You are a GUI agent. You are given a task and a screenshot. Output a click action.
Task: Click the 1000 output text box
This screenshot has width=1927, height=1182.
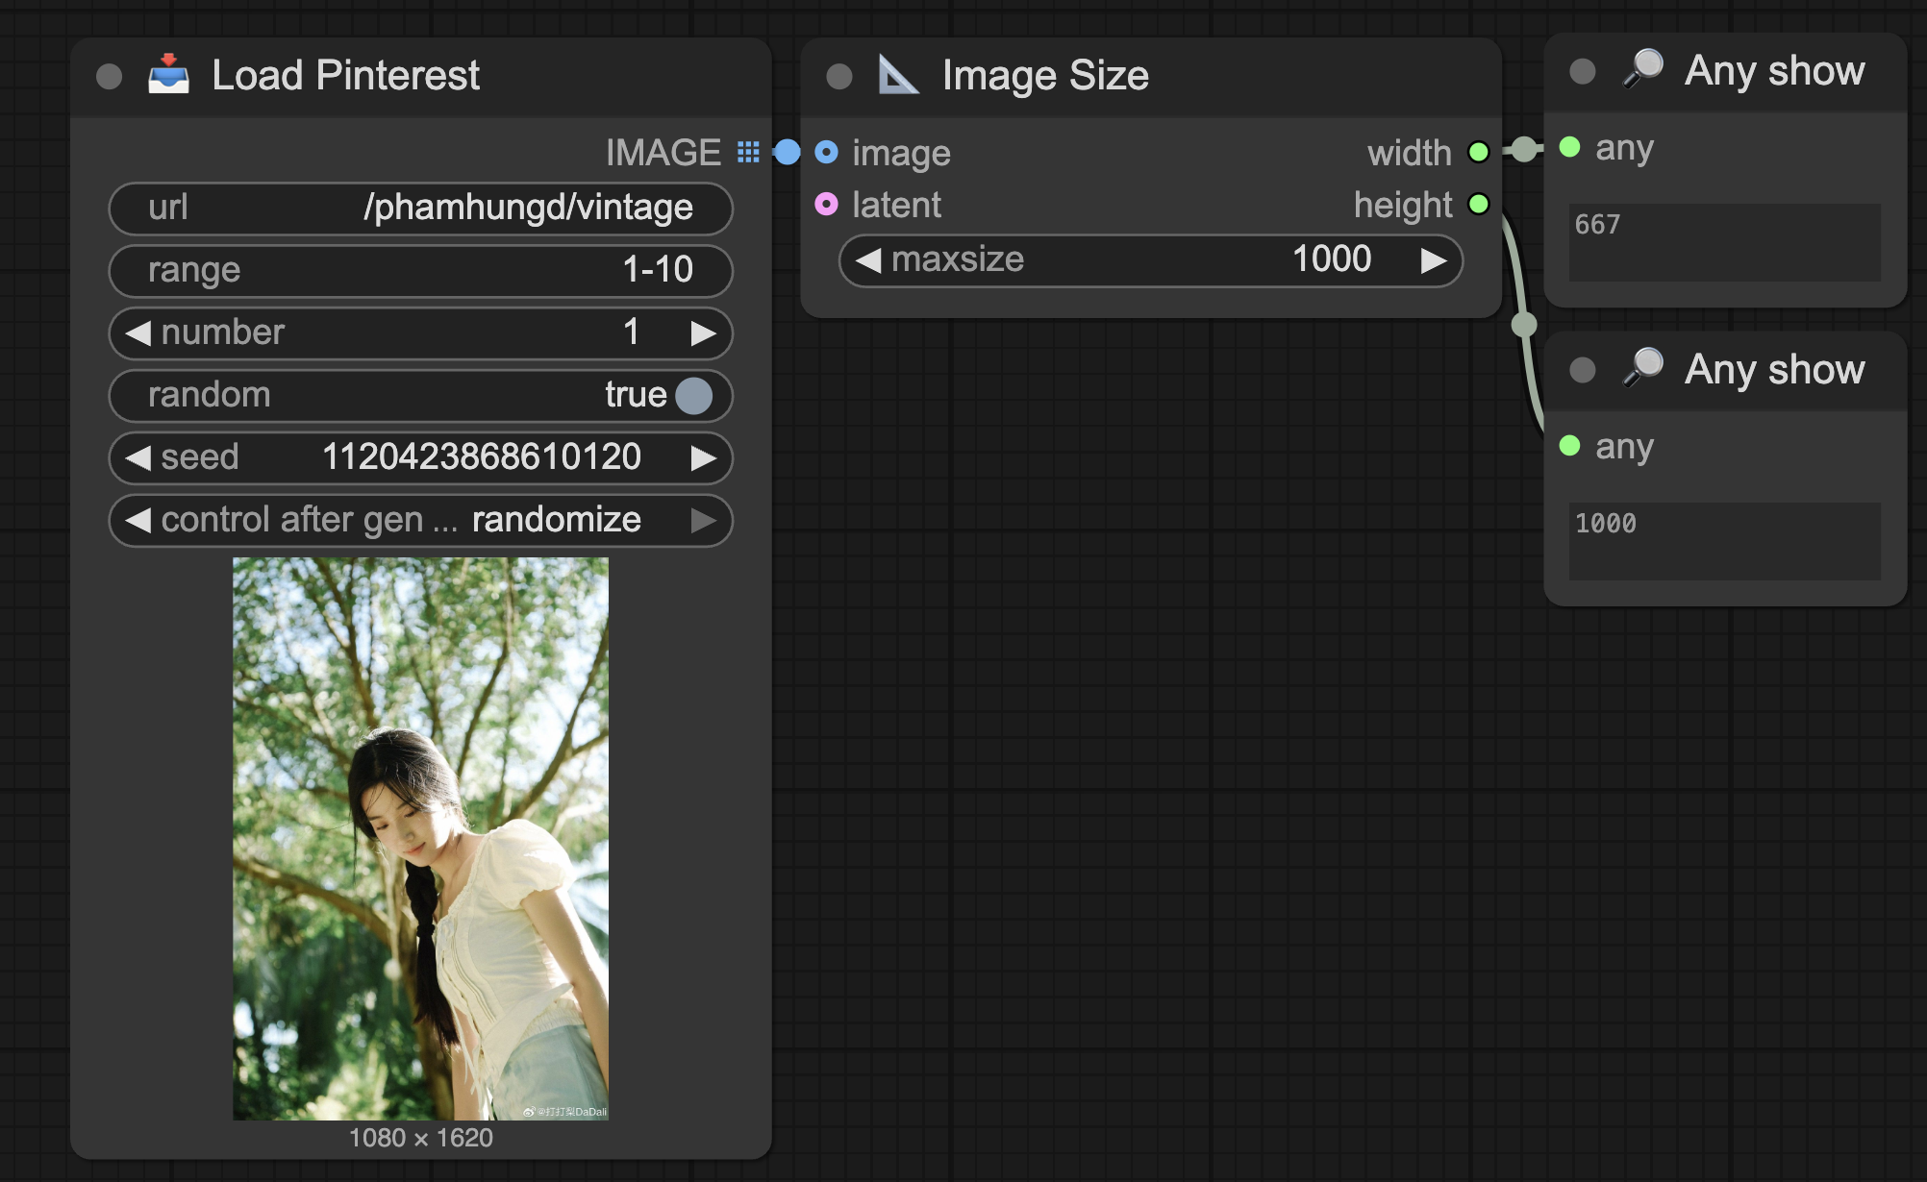pyautogui.click(x=1725, y=541)
